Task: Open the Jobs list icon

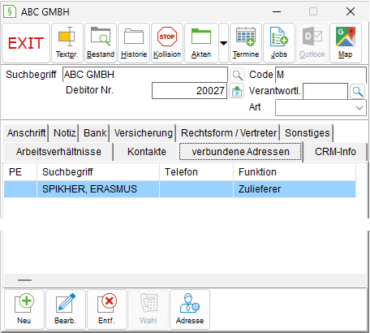Action: (x=279, y=43)
